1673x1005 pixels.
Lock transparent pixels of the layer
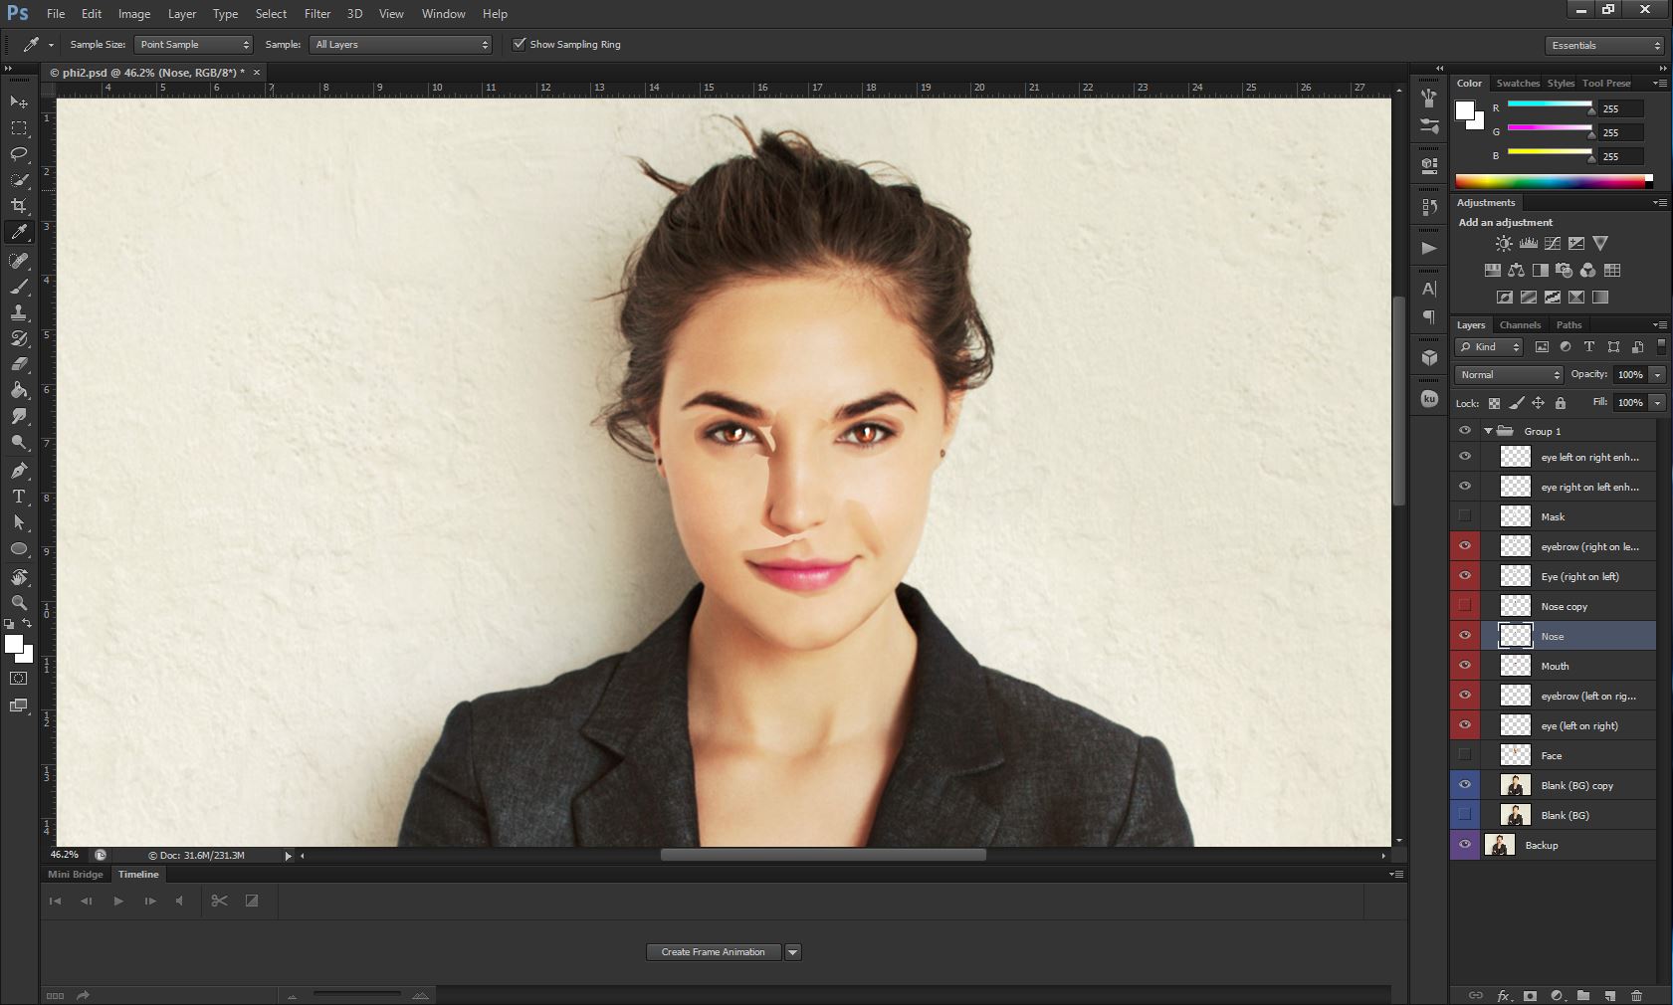[x=1494, y=403]
